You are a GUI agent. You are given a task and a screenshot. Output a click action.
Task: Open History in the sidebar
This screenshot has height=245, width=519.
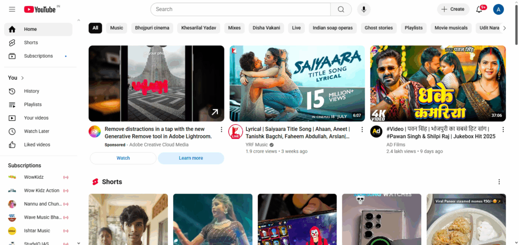38,91
